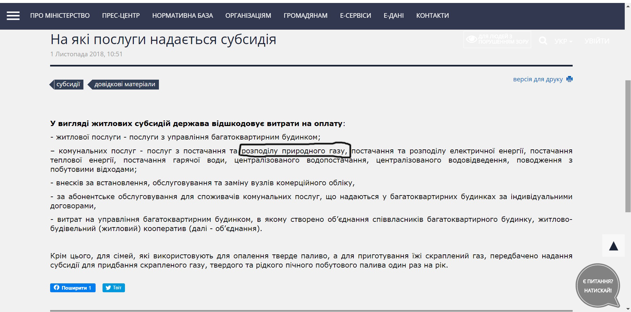The width and height of the screenshot is (631, 312).
Task: Open Е-СЕРВІСИ in the top menu
Action: click(x=355, y=15)
